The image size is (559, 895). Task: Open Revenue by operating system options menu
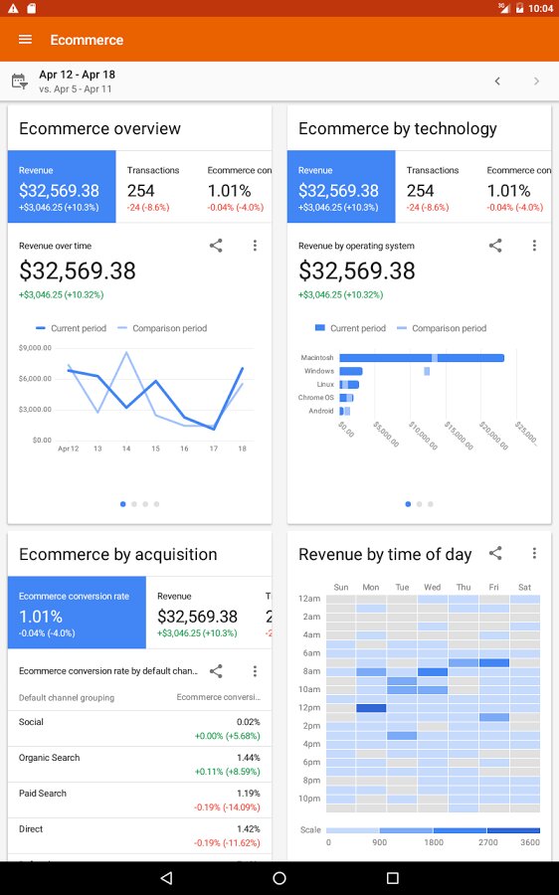point(534,246)
